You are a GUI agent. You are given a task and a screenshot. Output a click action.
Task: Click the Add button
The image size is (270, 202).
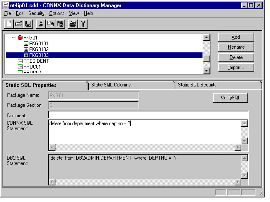click(x=236, y=37)
